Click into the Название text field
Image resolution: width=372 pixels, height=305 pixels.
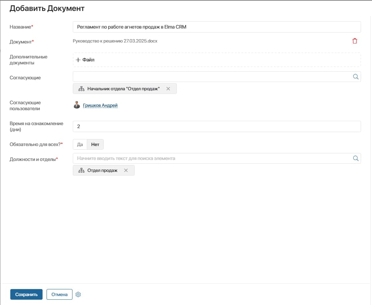(216, 27)
